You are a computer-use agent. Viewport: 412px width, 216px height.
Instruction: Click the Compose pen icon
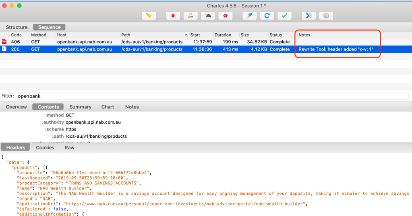(x=249, y=16)
